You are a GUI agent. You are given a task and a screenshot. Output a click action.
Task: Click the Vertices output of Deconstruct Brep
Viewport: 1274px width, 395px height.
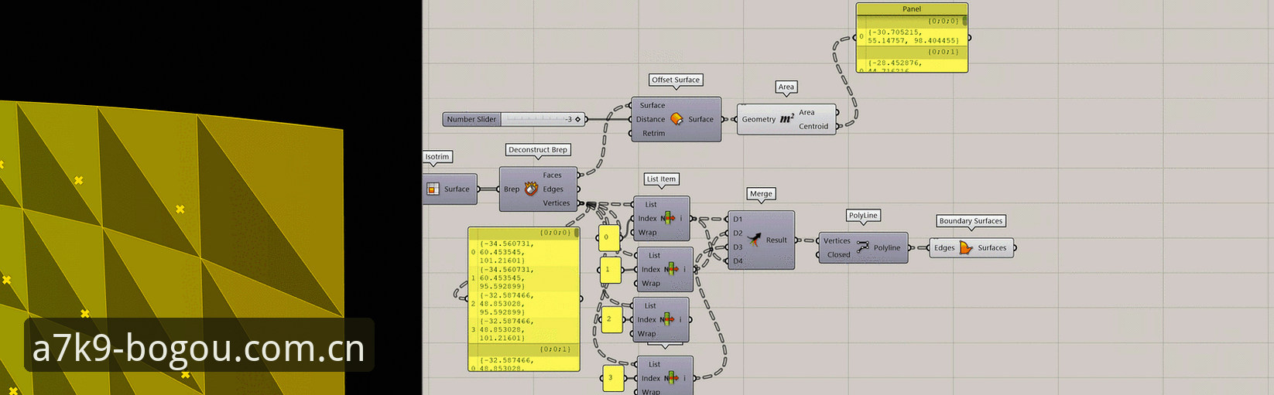pyautogui.click(x=557, y=203)
